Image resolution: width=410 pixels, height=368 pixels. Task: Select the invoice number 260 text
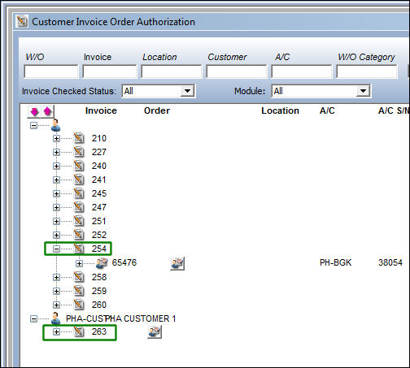[99, 305]
